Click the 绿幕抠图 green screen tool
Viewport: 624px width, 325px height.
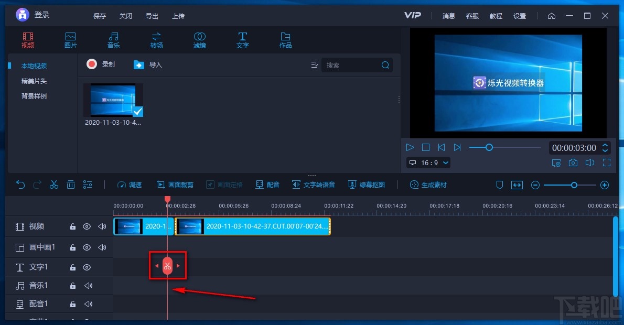coord(367,185)
